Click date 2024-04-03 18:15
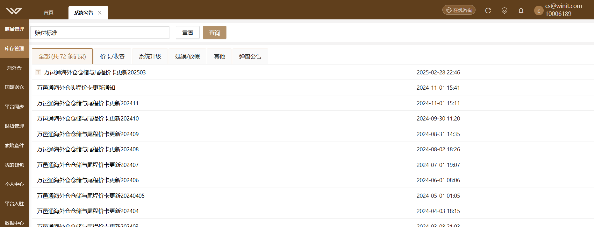594x227 pixels. tap(438, 211)
